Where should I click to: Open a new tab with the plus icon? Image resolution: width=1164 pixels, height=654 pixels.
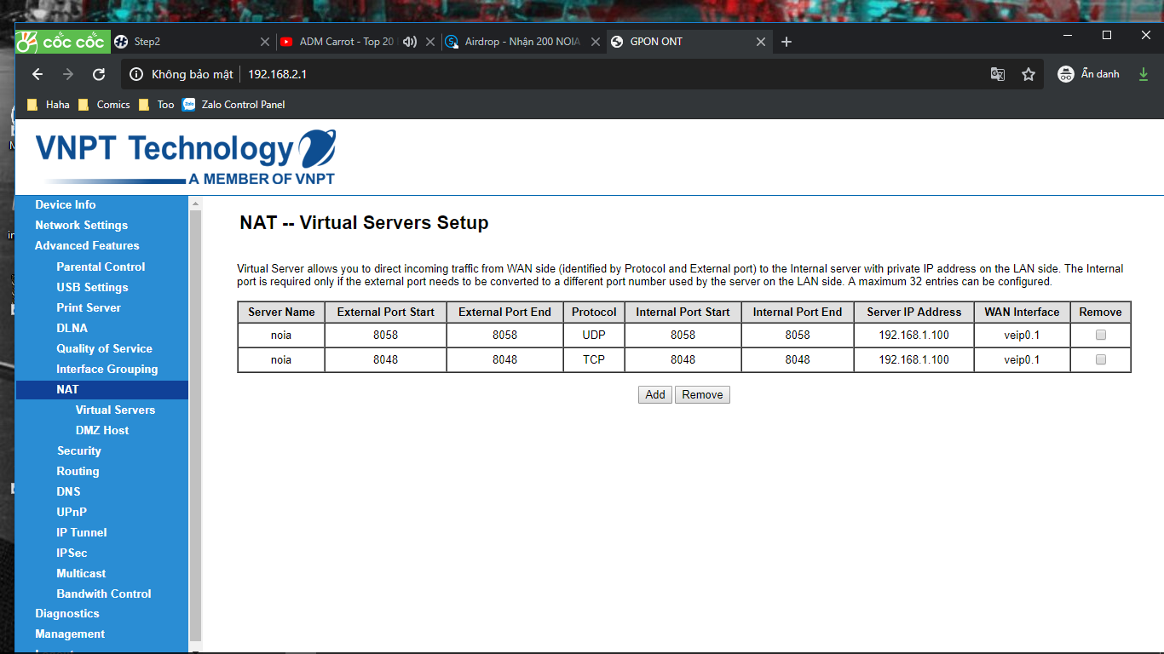787,42
